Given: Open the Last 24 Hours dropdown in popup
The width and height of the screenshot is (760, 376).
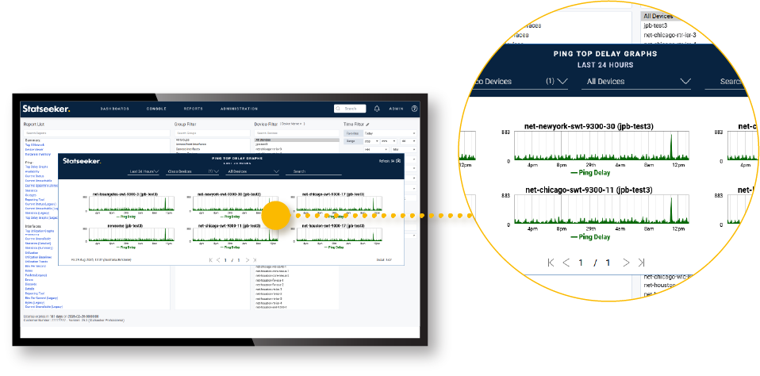Looking at the screenshot, I should pyautogui.click(x=144, y=171).
